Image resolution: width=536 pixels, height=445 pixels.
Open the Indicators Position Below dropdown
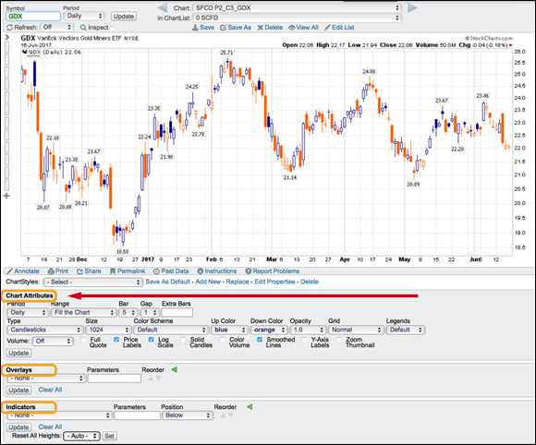[188, 415]
